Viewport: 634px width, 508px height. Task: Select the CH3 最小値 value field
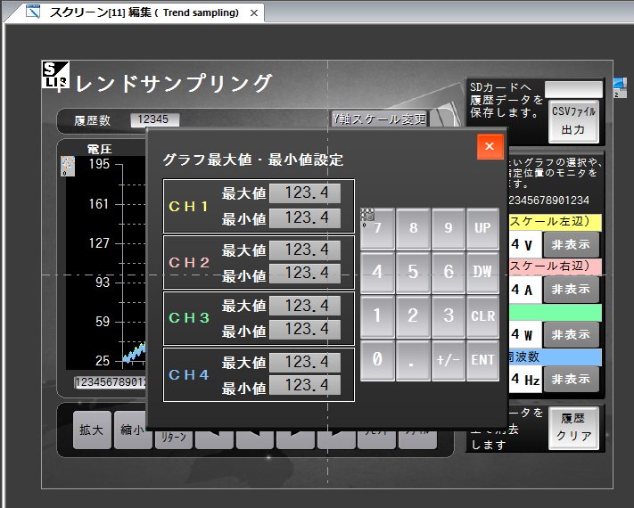[304, 330]
